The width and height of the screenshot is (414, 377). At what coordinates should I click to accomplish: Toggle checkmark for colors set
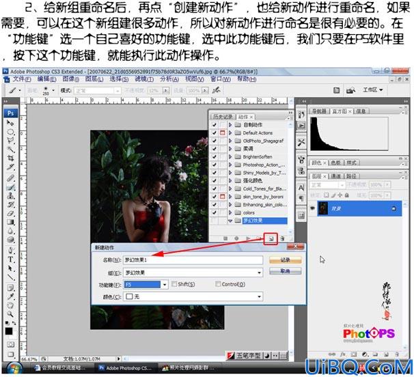(214, 212)
